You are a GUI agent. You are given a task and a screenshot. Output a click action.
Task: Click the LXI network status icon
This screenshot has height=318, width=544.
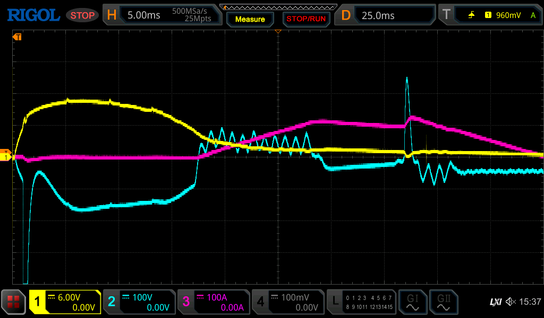495,302
